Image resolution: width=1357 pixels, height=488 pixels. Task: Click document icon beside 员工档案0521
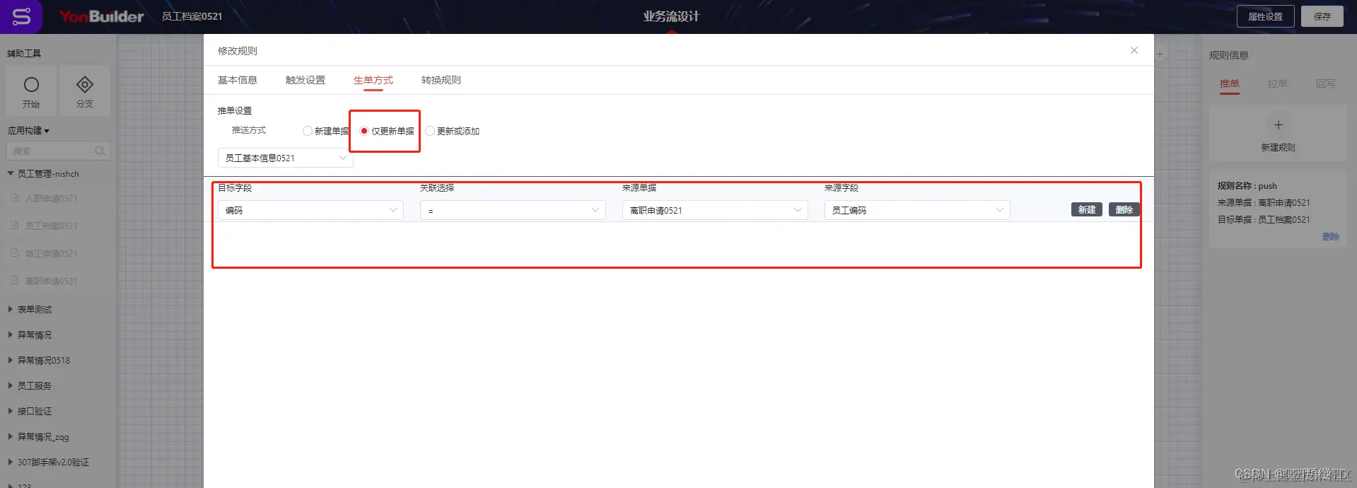click(15, 226)
